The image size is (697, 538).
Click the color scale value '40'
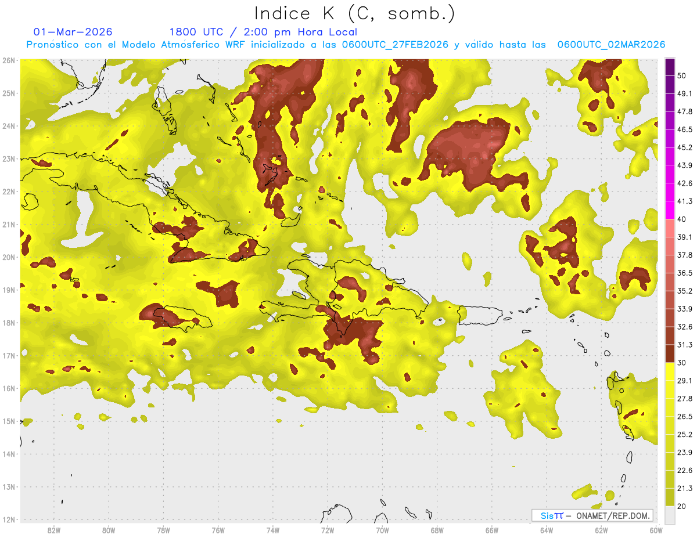click(x=681, y=219)
